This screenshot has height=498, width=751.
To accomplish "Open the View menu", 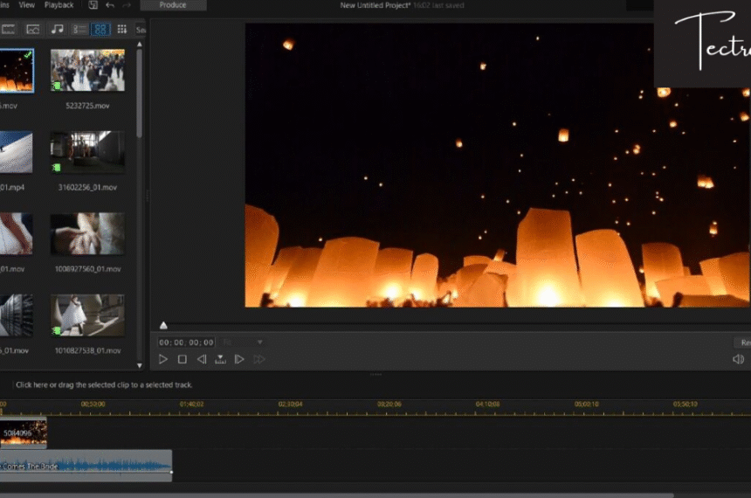I will (x=26, y=4).
